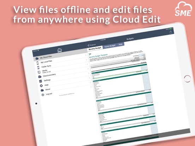Tap the share icon in top bar
The height and width of the screenshot is (146, 195).
pos(171,32)
